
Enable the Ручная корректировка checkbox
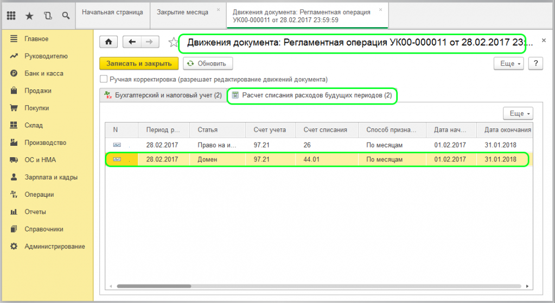(x=104, y=79)
